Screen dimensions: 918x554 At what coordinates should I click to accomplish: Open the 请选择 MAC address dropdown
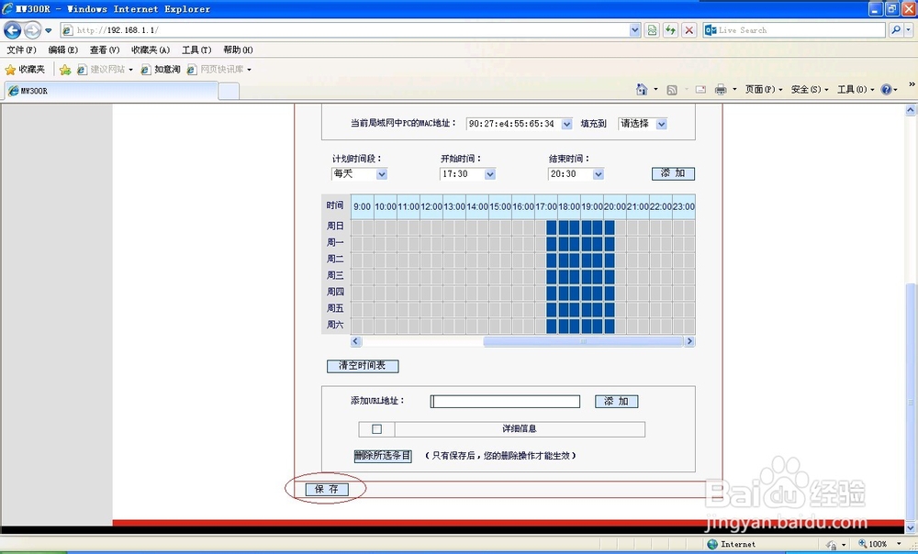(x=661, y=123)
